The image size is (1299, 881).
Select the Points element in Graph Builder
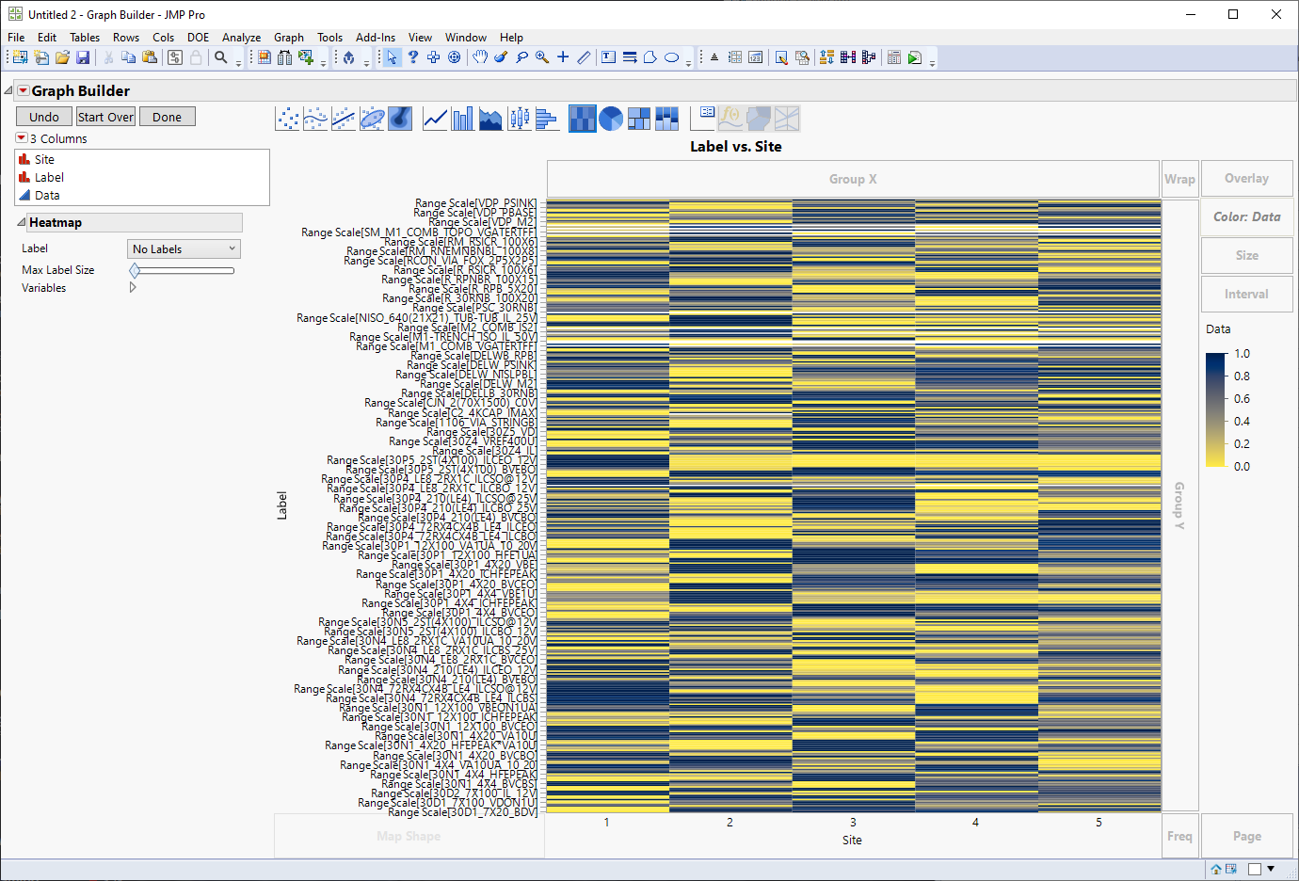[x=287, y=118]
